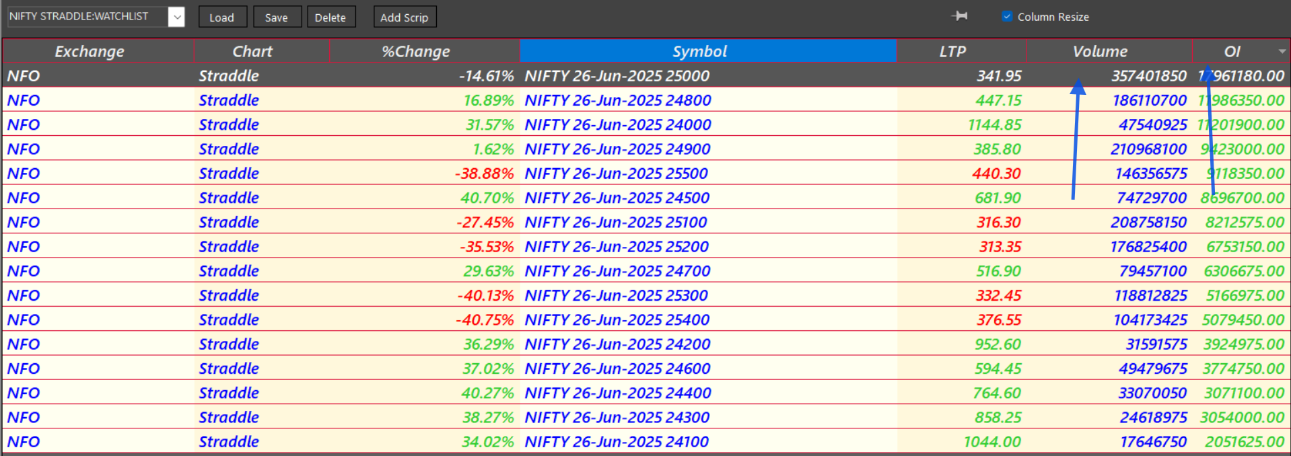This screenshot has width=1291, height=456.
Task: Click the Delete button
Action: pos(330,17)
